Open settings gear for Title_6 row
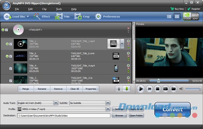This screenshot has height=129, width=203. point(128,53)
